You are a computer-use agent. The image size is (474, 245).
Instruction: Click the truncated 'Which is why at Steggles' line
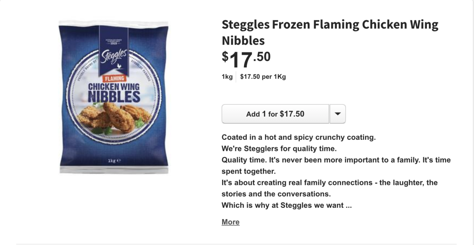287,206
